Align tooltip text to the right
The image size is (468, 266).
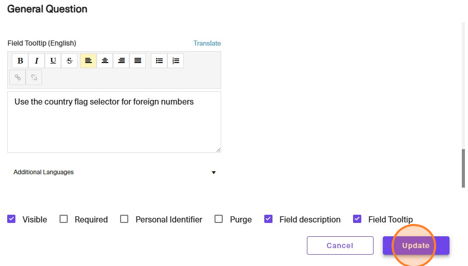point(121,61)
